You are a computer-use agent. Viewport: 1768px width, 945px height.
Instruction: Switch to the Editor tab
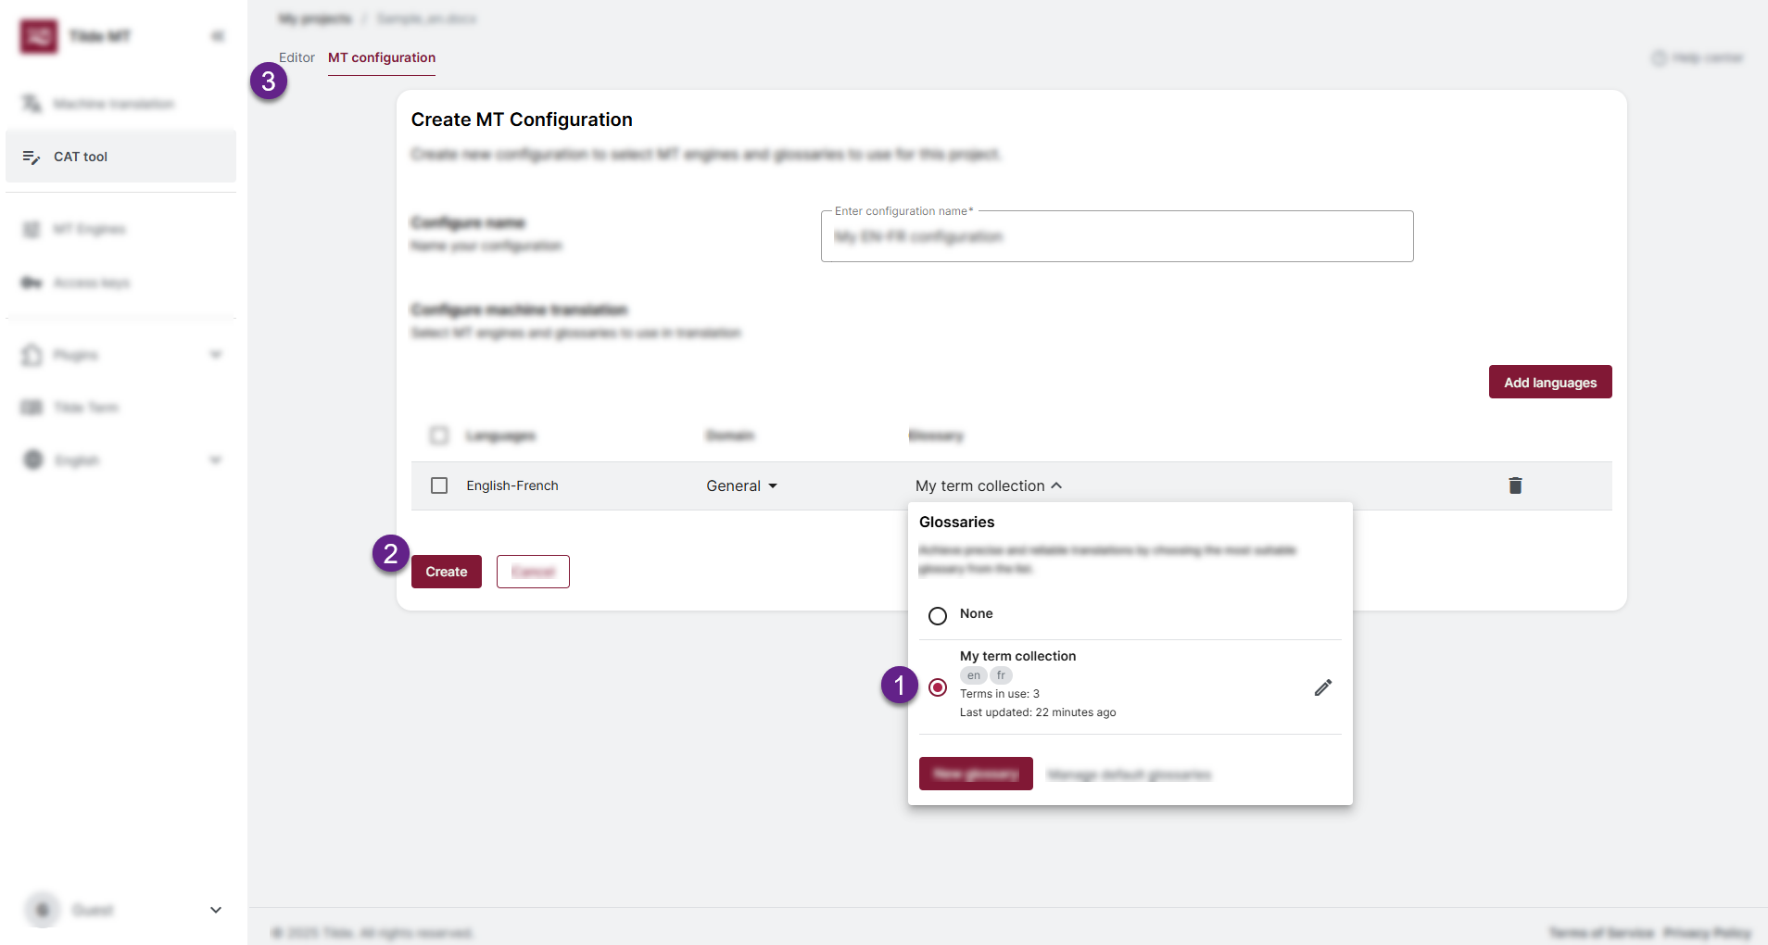click(297, 57)
